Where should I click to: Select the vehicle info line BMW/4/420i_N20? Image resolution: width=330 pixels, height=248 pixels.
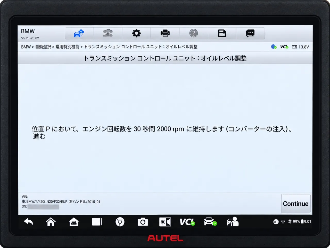61,202
